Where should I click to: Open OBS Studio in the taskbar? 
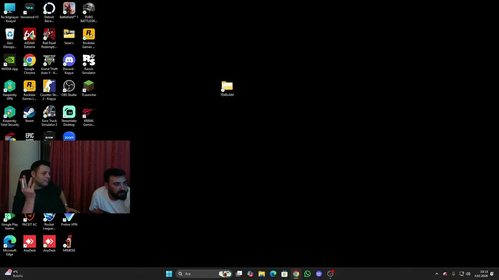tap(330, 274)
